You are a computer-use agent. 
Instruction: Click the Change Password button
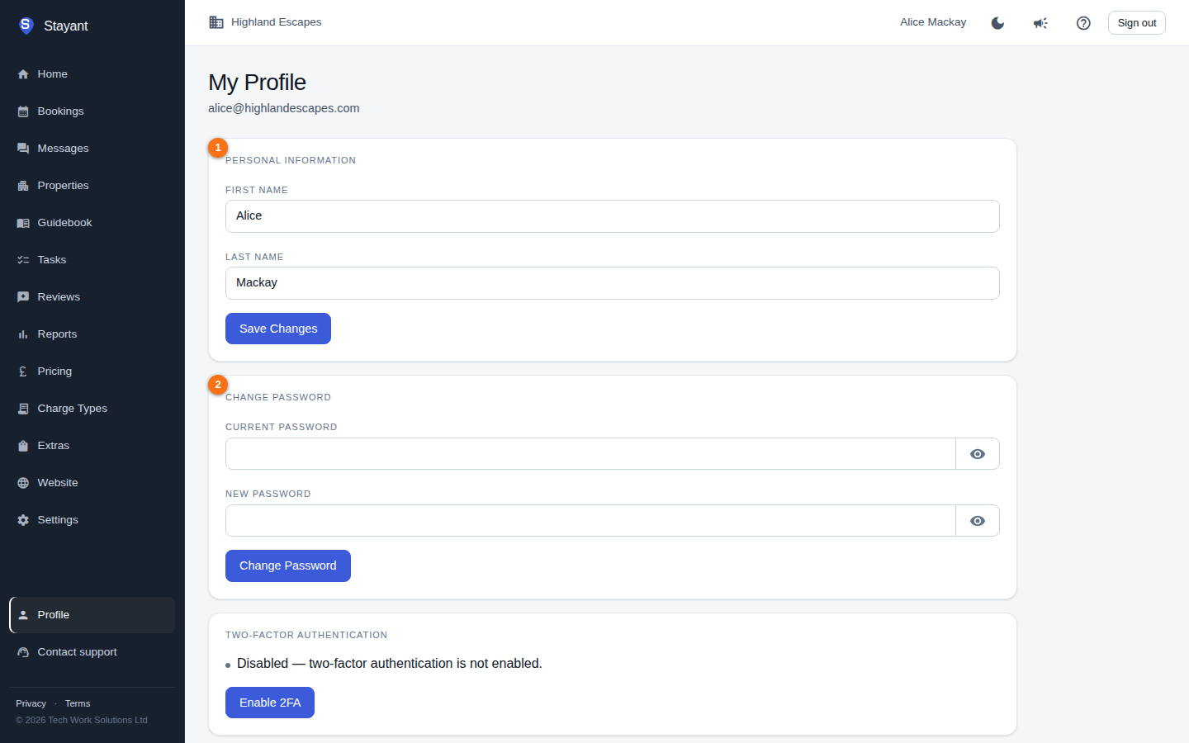coord(288,566)
